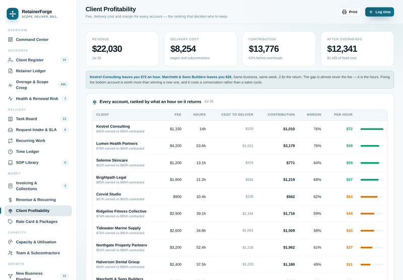Click the Command Center grid icon
This screenshot has width=403, height=280.
(x=10, y=40)
